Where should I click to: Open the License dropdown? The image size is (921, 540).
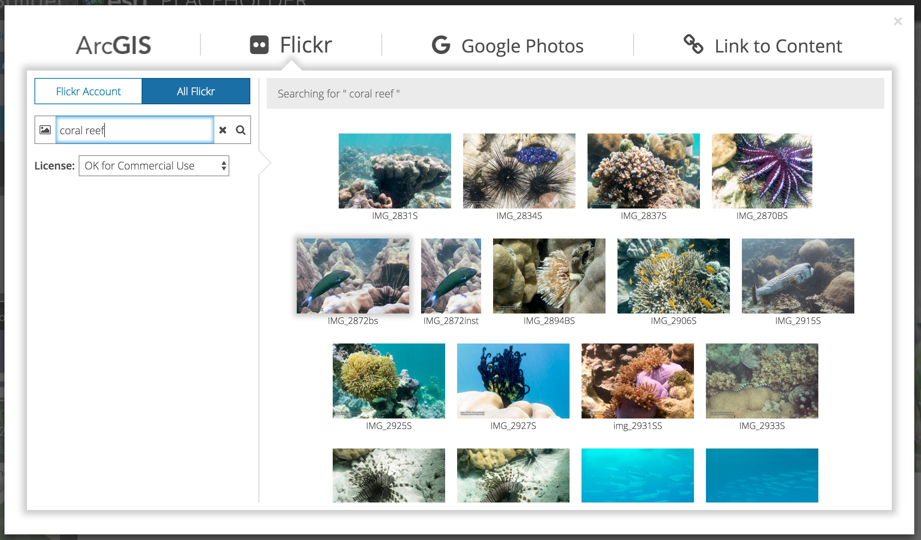click(154, 166)
